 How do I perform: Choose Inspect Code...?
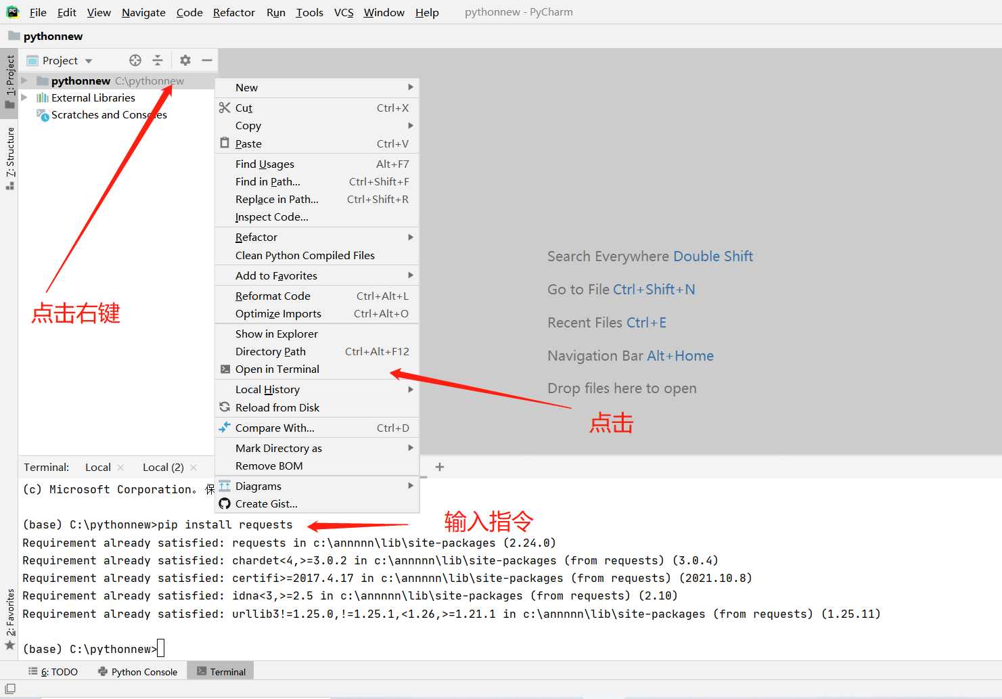[x=317, y=217]
